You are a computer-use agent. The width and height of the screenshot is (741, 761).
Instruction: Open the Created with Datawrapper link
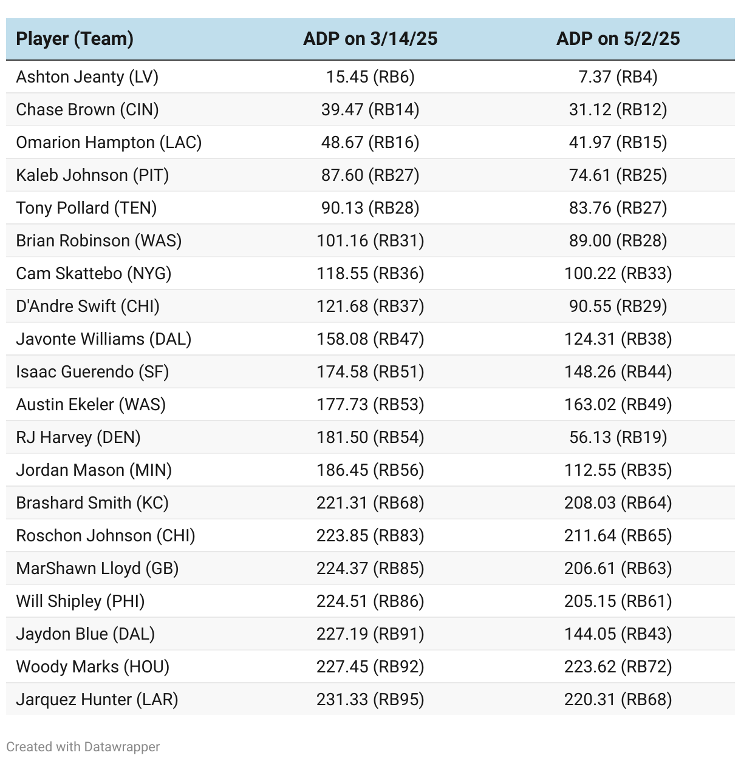pos(83,746)
